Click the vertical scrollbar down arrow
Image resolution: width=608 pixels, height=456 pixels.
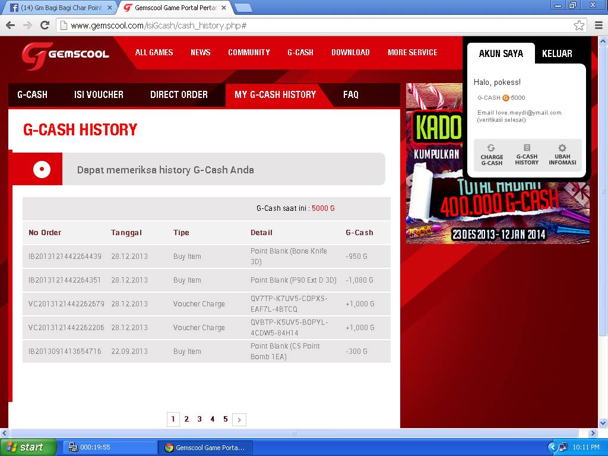point(603,423)
